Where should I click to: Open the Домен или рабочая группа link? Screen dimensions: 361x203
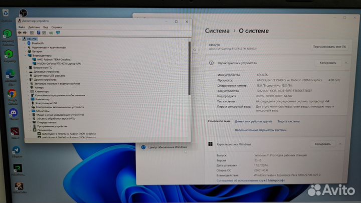coord(254,121)
